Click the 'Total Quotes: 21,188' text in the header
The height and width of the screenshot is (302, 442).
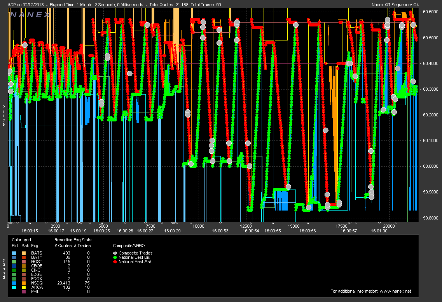[169, 5]
